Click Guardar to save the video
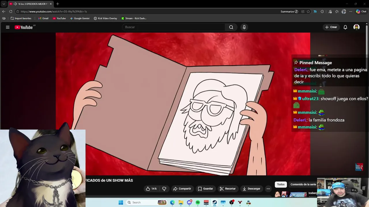The width and height of the screenshot is (369, 207). (x=205, y=189)
